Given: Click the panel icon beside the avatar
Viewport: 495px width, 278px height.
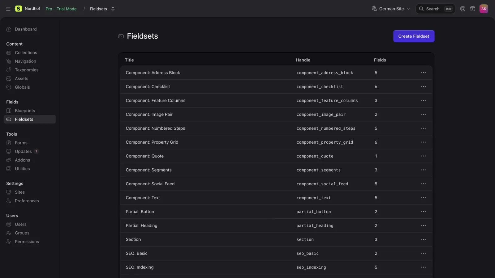Looking at the screenshot, I should tap(472, 9).
